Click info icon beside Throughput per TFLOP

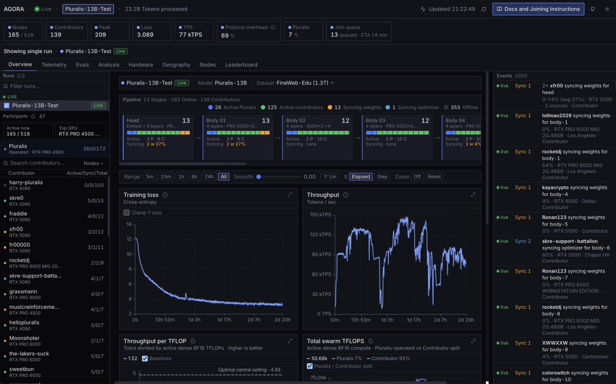192,341
